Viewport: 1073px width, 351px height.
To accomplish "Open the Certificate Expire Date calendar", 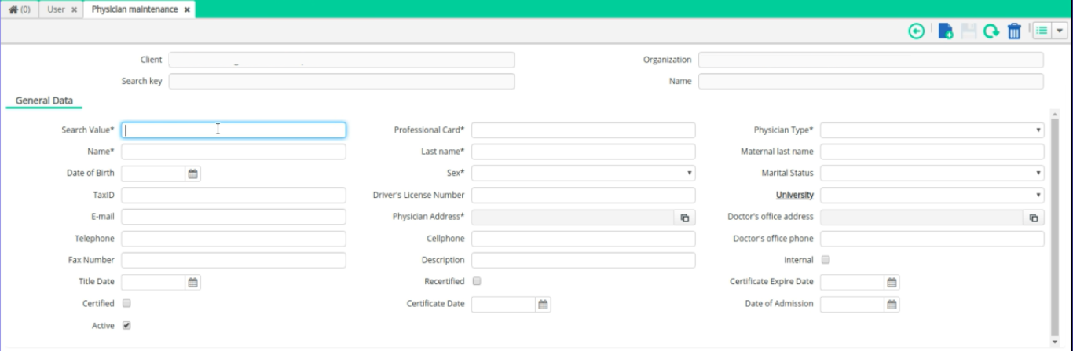I will 892,282.
